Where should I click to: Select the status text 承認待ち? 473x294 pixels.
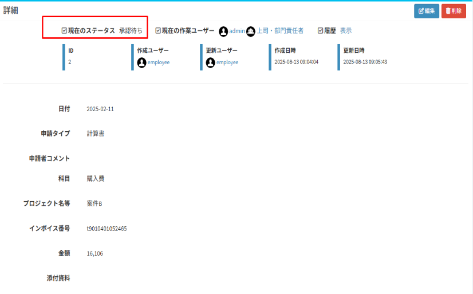coord(131,31)
